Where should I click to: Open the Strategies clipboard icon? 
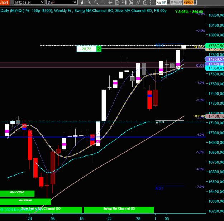[x=145, y=3]
